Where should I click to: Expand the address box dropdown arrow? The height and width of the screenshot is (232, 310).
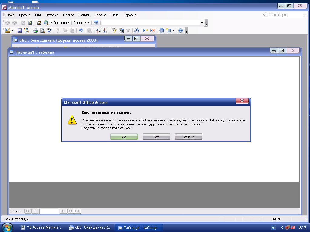point(202,23)
